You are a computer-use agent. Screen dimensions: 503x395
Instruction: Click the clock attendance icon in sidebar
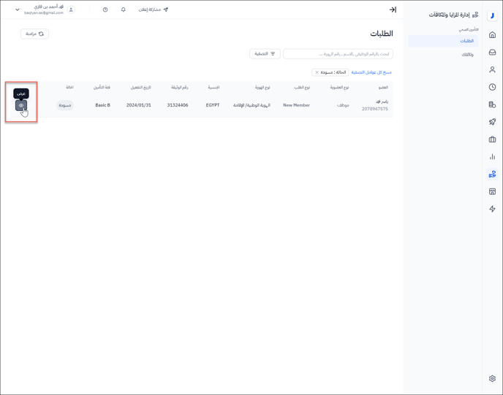point(492,88)
